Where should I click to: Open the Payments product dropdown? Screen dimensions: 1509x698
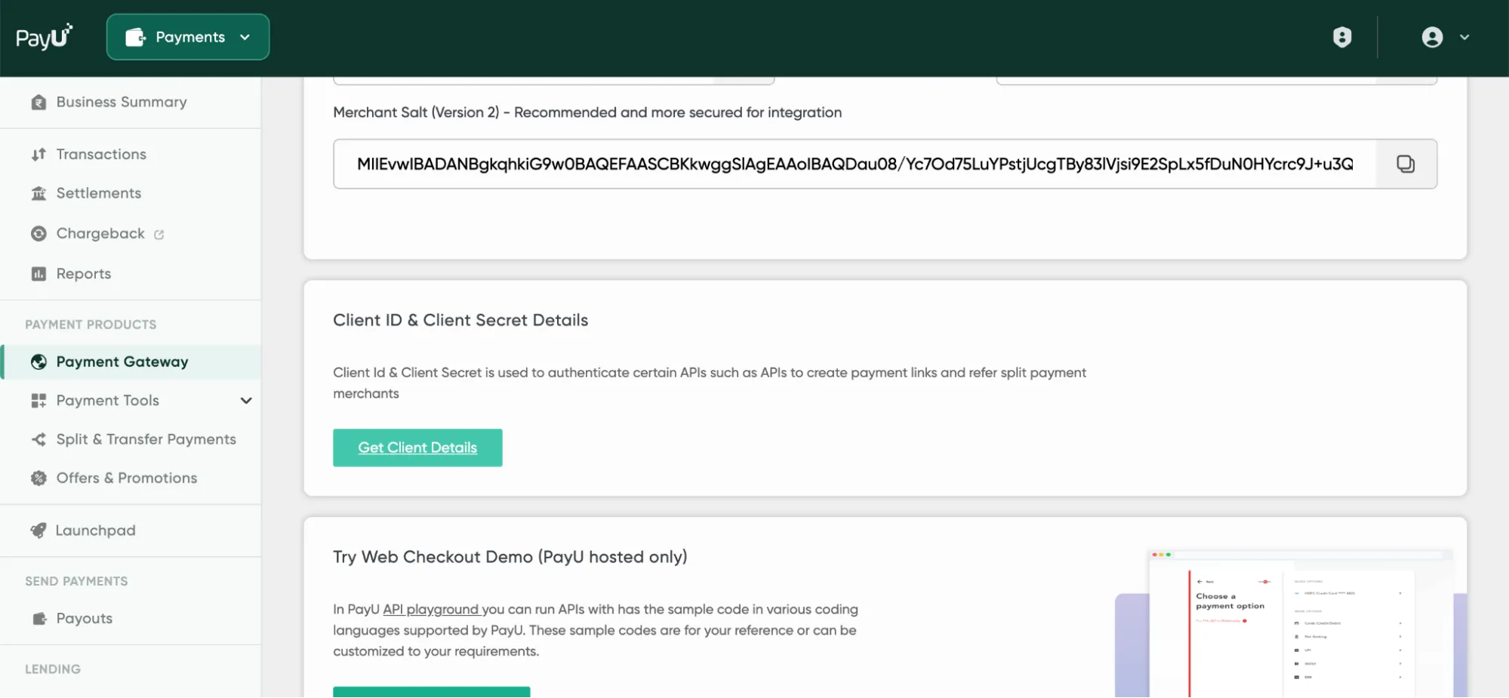click(x=188, y=37)
